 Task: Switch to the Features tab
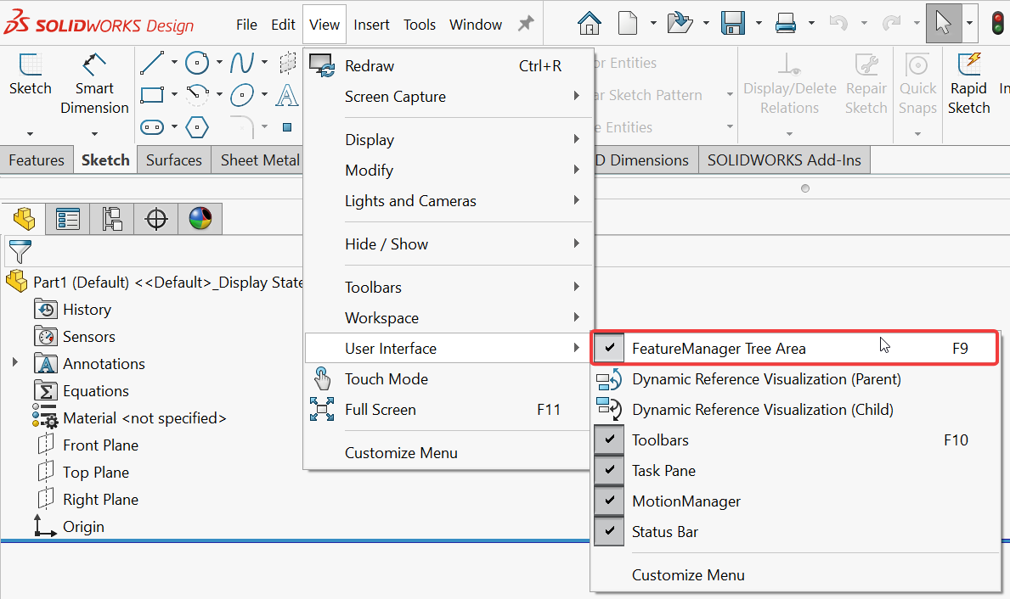tap(37, 160)
